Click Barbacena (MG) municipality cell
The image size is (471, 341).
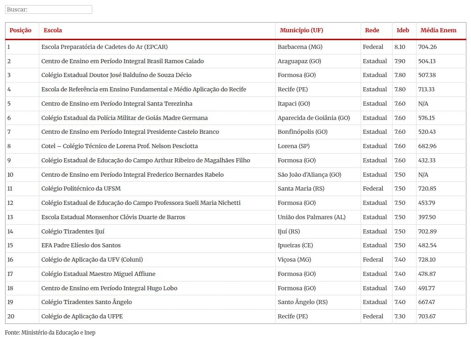300,47
